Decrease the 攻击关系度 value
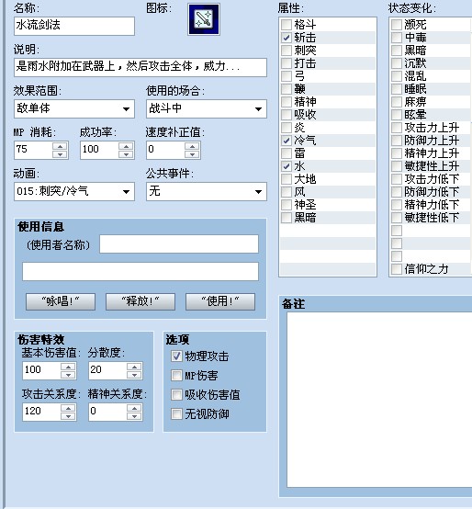 click(x=69, y=416)
